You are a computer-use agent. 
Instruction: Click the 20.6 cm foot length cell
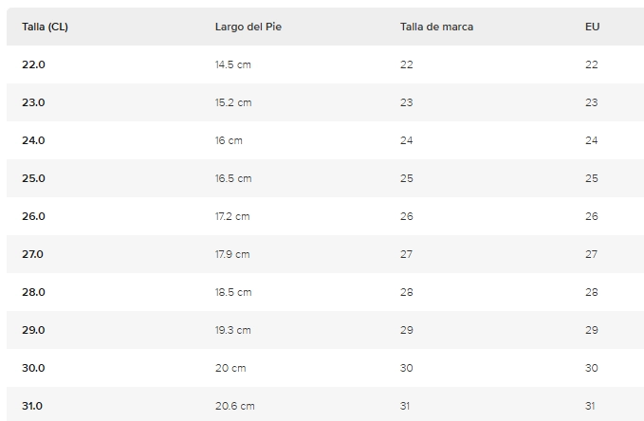[235, 406]
